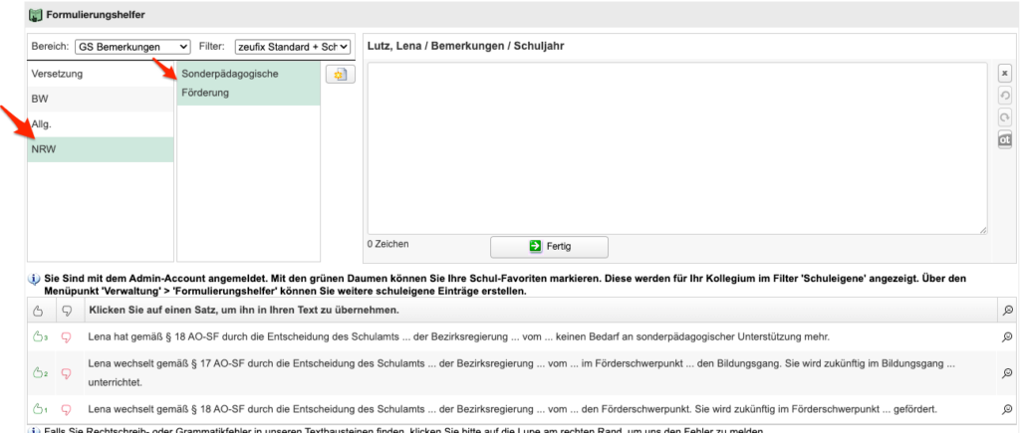The image size is (1020, 433).
Task: Open the Bereich dropdown 'GS Bemerkungen'
Action: (x=132, y=47)
